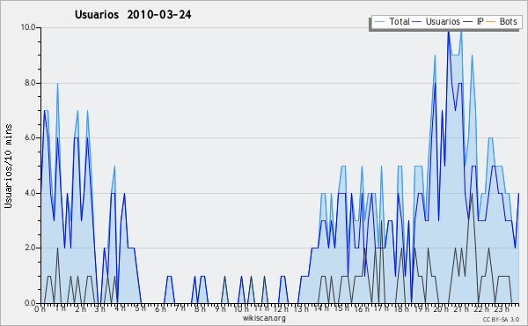Click the "23 h" x-axis label
The width and height of the screenshot is (528, 326).
(x=502, y=308)
